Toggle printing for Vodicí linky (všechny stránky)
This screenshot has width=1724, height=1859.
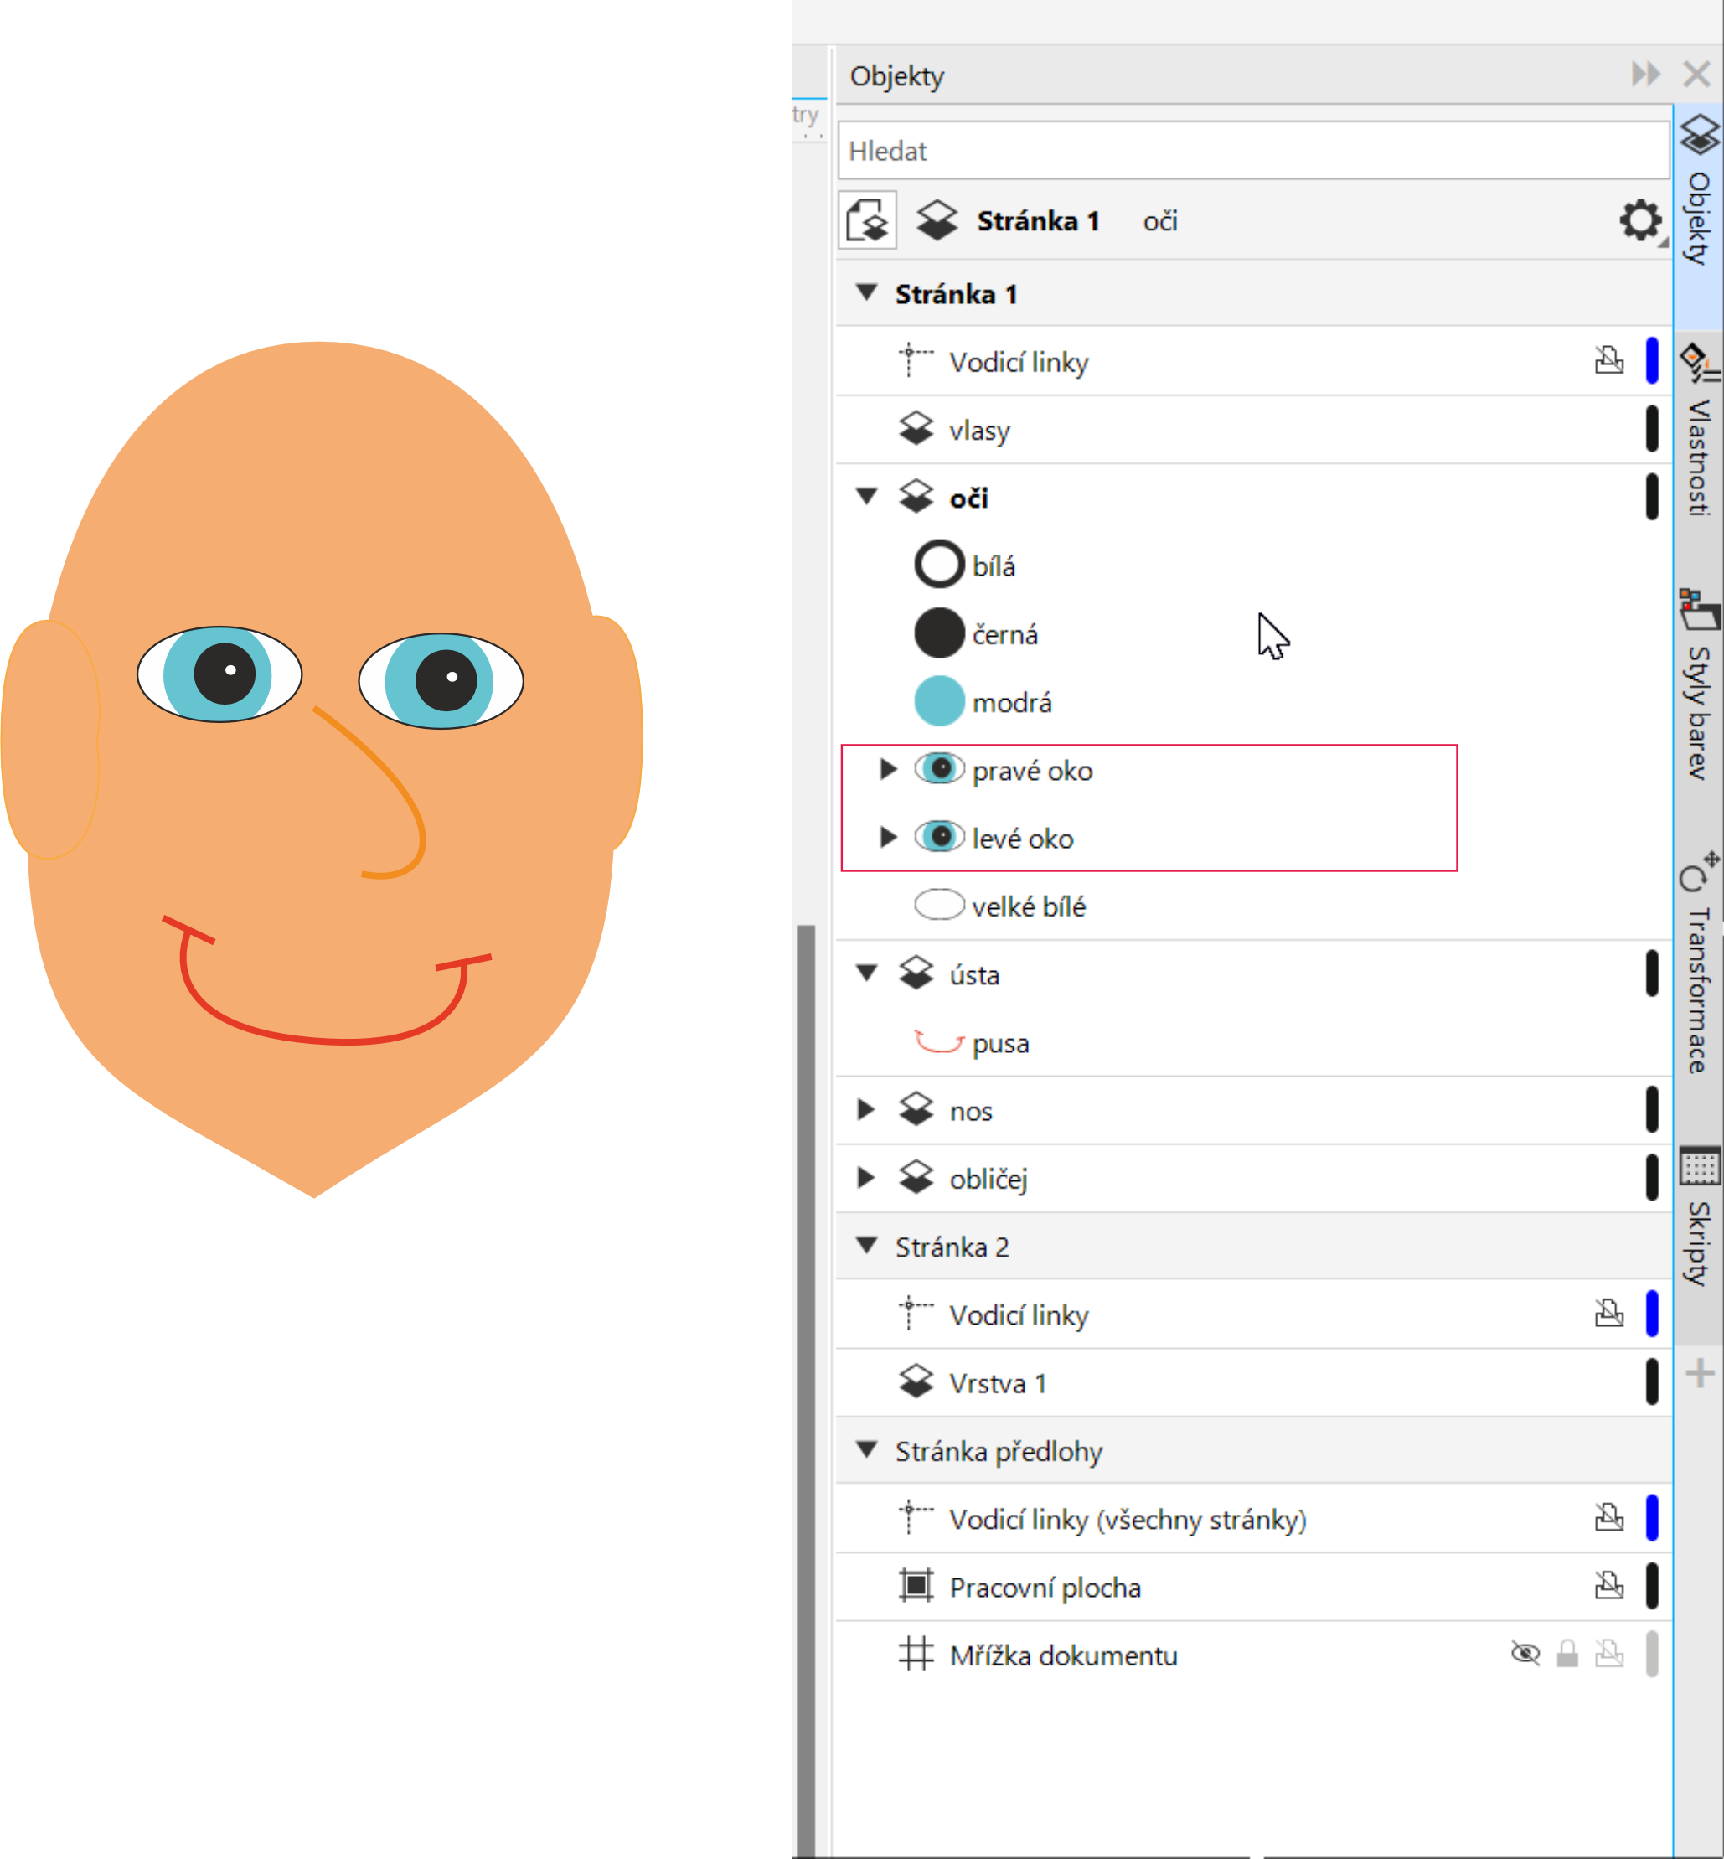1608,1519
